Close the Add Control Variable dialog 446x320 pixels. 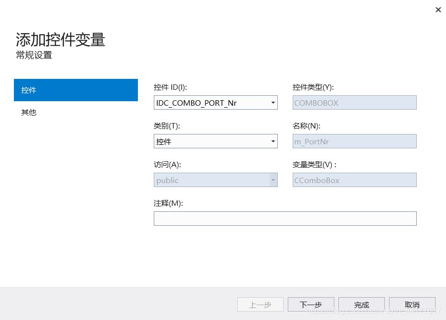coord(438,9)
